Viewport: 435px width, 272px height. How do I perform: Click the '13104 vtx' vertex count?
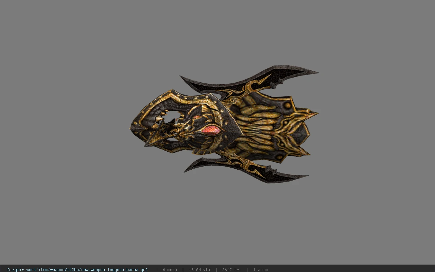click(199, 270)
